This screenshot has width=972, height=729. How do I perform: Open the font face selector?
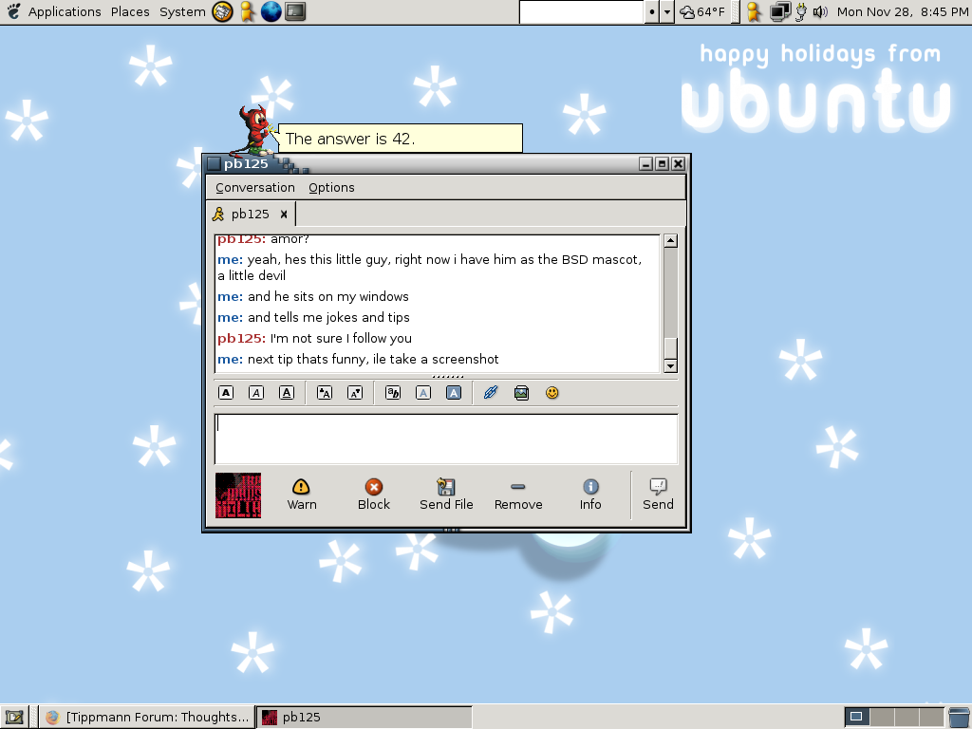coord(393,393)
